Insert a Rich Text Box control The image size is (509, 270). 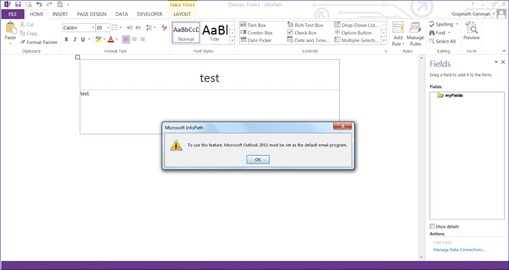(305, 25)
